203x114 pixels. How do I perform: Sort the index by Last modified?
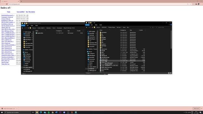click(x=21, y=12)
